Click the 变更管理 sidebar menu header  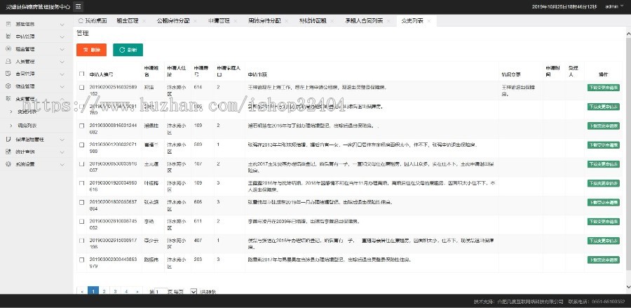point(36,99)
